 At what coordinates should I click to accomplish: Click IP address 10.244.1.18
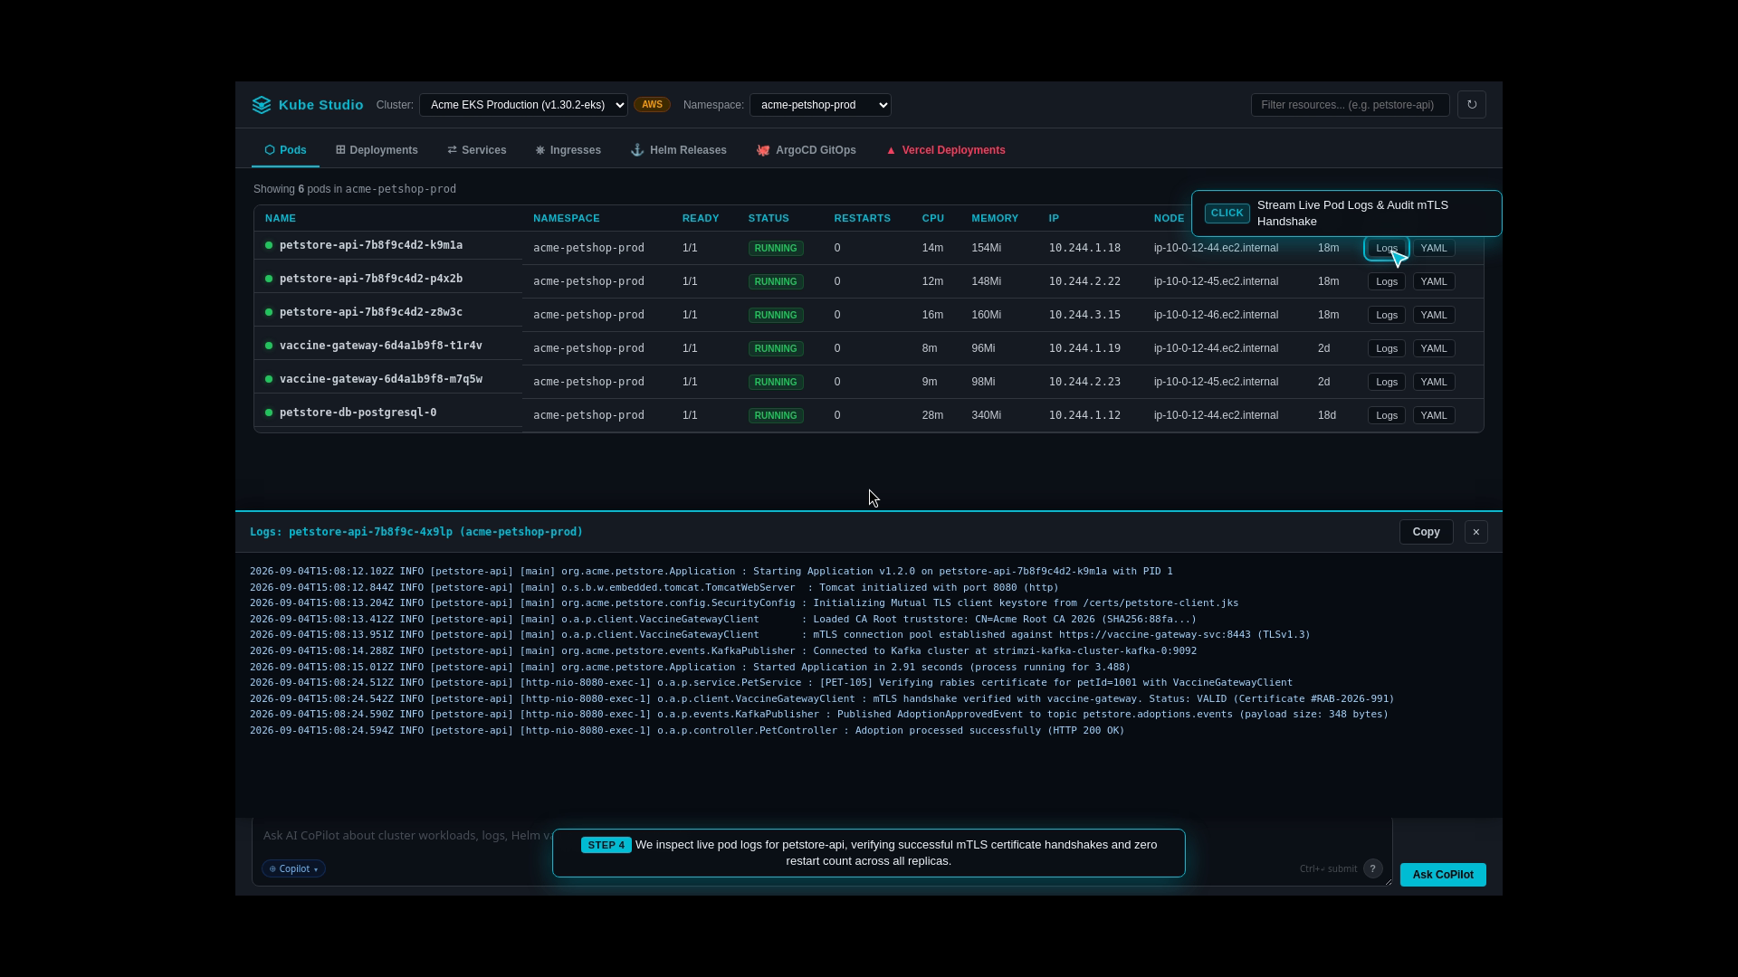(x=1084, y=248)
